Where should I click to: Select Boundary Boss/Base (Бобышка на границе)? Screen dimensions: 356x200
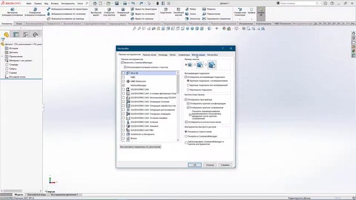[x=66, y=19]
